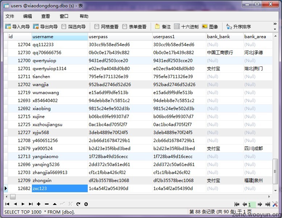Go to next record icon
This screenshot has height=218, width=282.
[23, 204]
